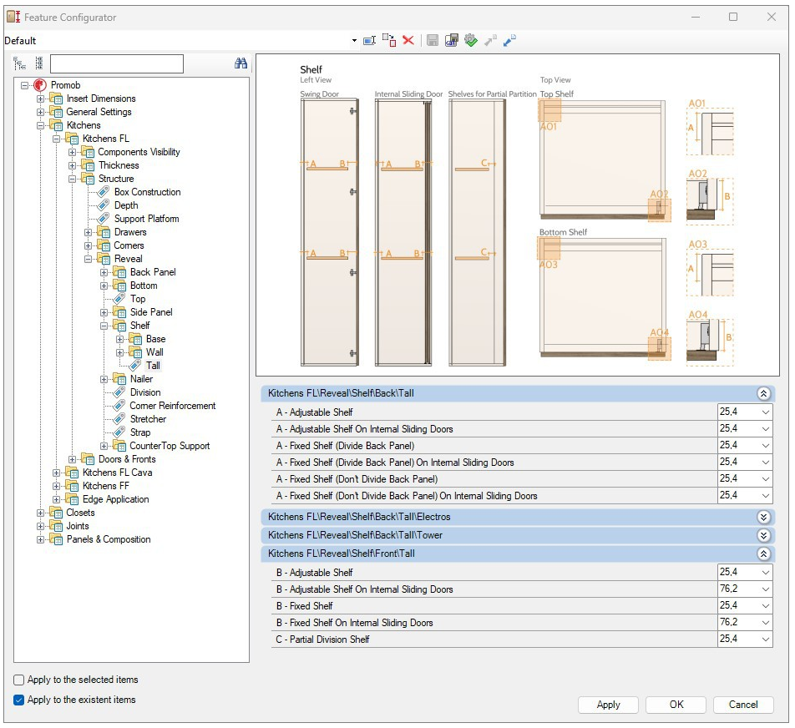This screenshot has height=728, width=795.
Task: Open dropdown for B - Fixed Shelf value
Action: (x=765, y=606)
